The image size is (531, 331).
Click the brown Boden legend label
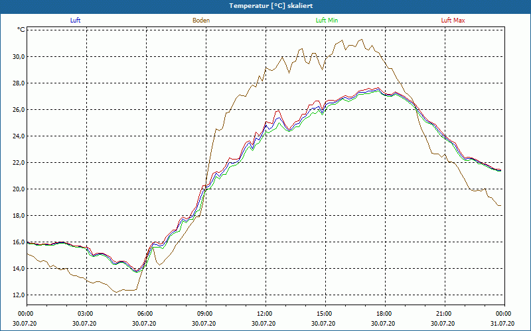[201, 21]
